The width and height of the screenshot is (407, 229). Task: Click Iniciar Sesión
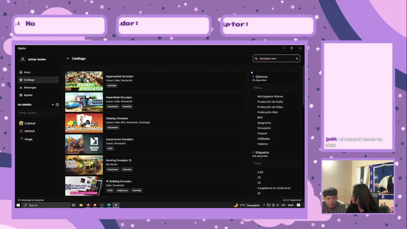(37, 59)
